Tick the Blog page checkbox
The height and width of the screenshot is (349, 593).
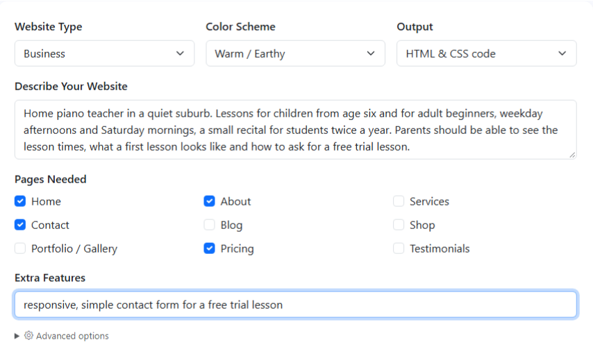click(x=209, y=225)
